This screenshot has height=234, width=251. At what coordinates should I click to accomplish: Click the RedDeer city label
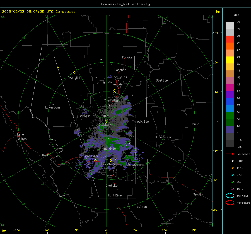point(118,84)
